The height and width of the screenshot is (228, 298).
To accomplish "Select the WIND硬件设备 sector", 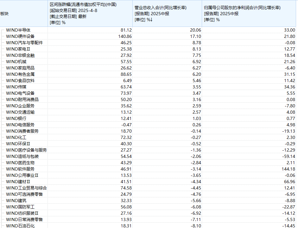I will click(x=20, y=36).
